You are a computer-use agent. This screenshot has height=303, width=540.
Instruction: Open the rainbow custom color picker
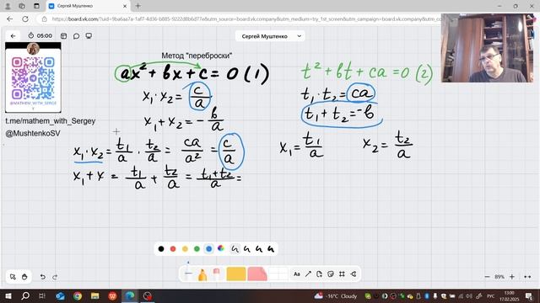coord(221,248)
